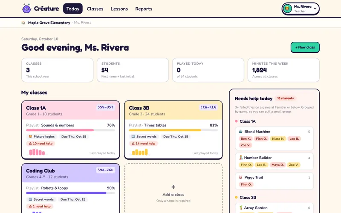Click the Ms. Rivera avatar picture
Image resolution: width=341 pixels, height=213 pixels.
[287, 9]
